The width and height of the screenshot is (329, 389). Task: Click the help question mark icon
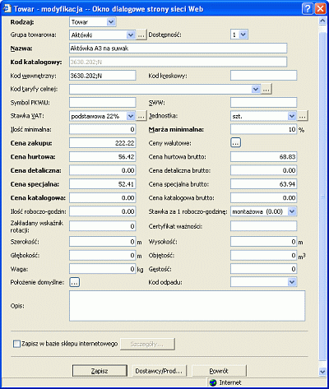click(x=308, y=9)
